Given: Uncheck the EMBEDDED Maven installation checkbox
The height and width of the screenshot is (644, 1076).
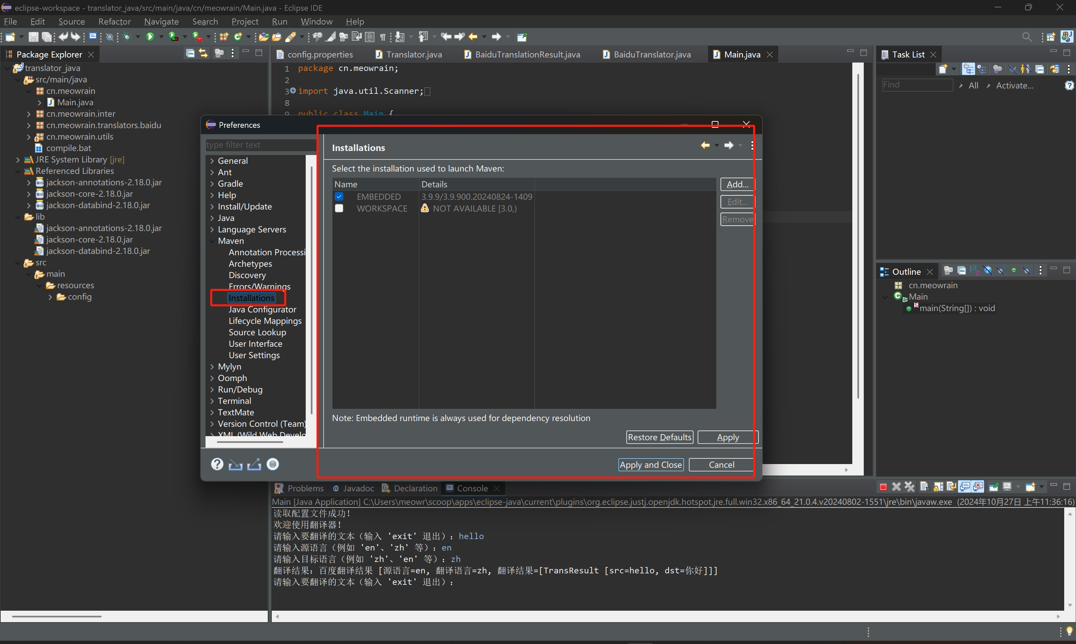Looking at the screenshot, I should (x=339, y=197).
